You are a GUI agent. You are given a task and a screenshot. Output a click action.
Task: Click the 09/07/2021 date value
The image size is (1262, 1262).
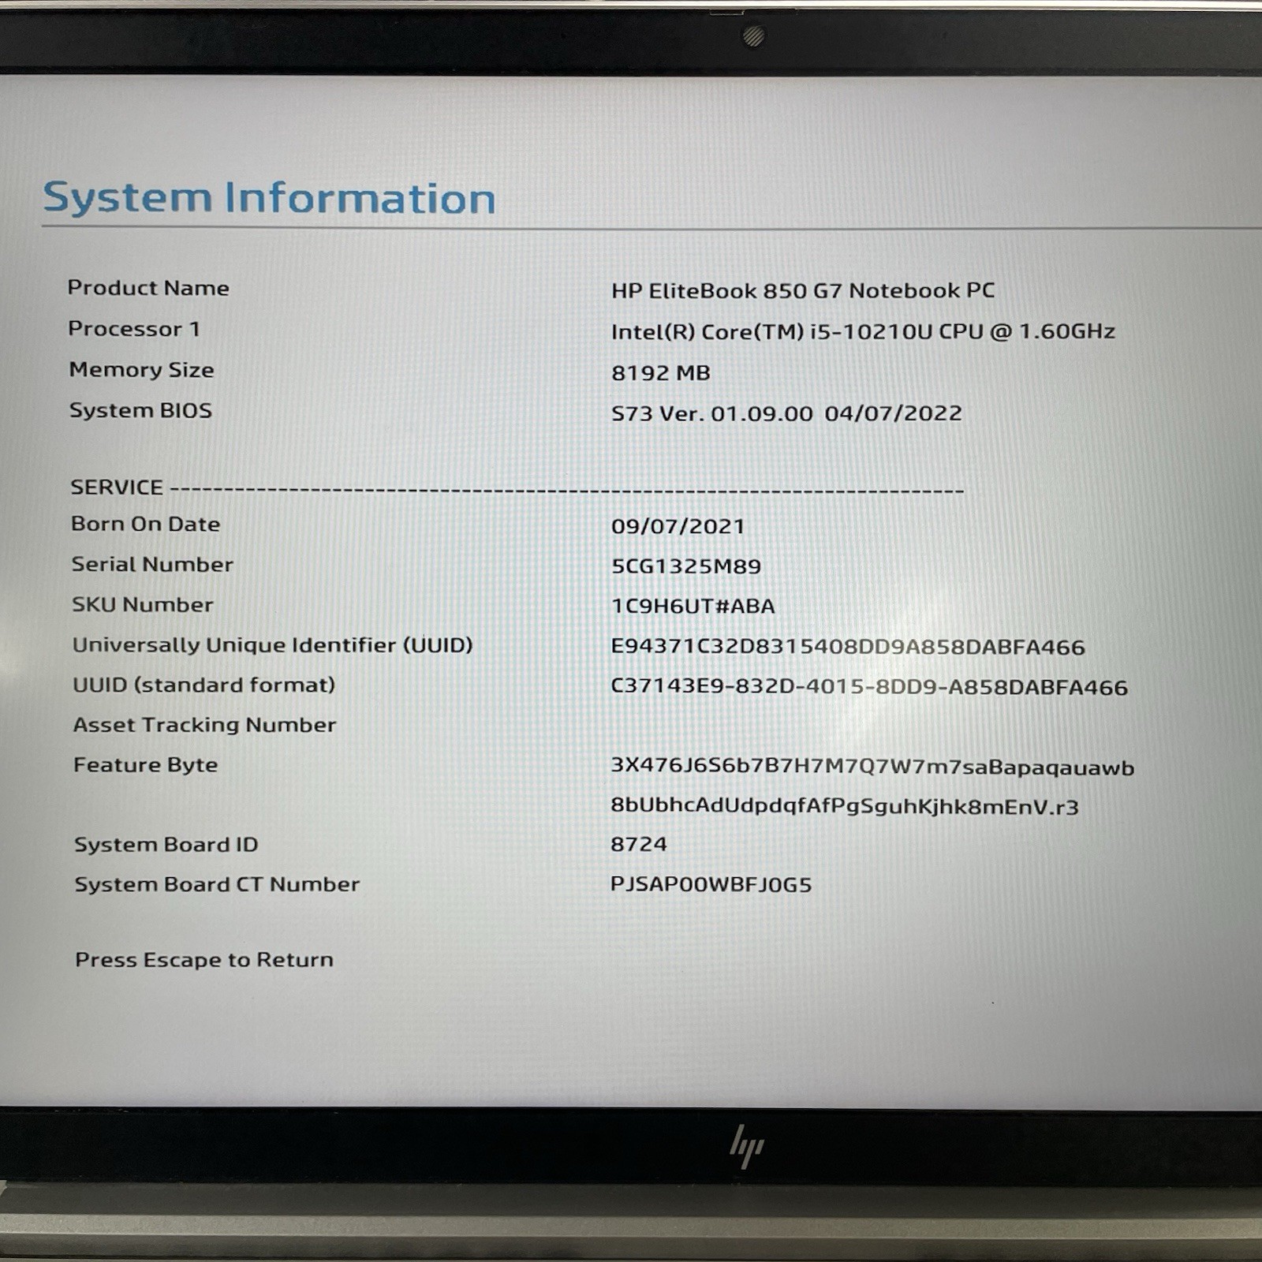click(678, 526)
